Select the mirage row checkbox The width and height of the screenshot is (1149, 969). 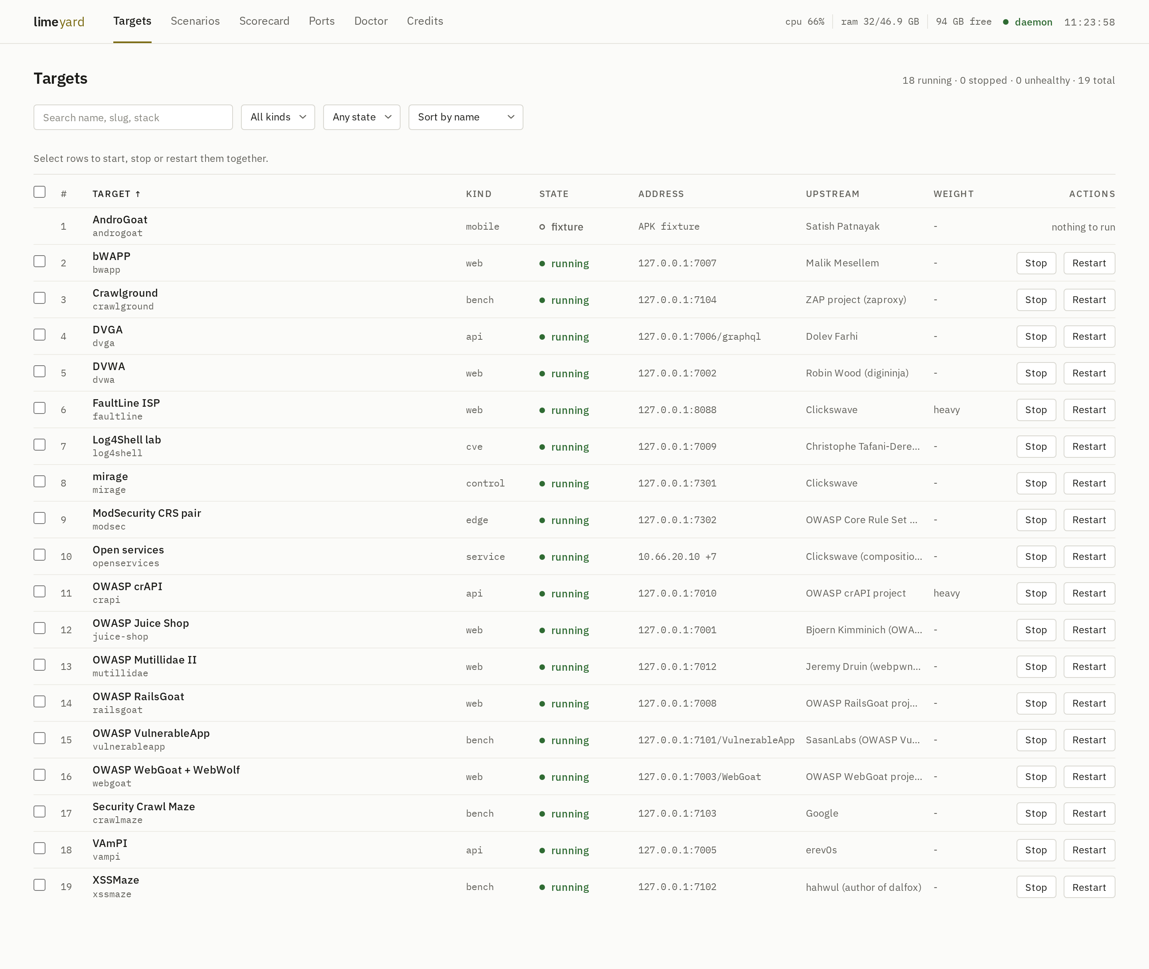[x=39, y=481]
